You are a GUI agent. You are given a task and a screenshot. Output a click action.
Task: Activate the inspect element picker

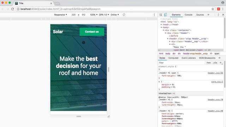(161, 15)
